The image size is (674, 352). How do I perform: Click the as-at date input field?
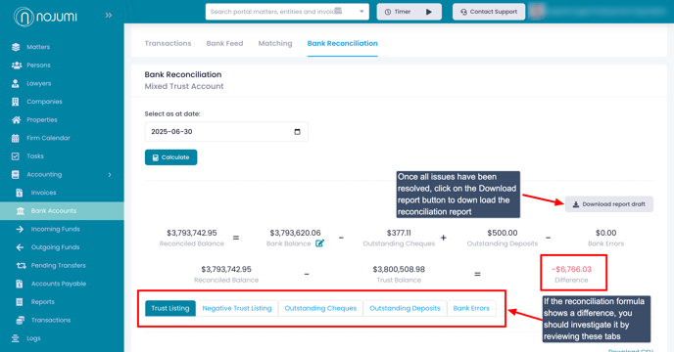tap(226, 132)
